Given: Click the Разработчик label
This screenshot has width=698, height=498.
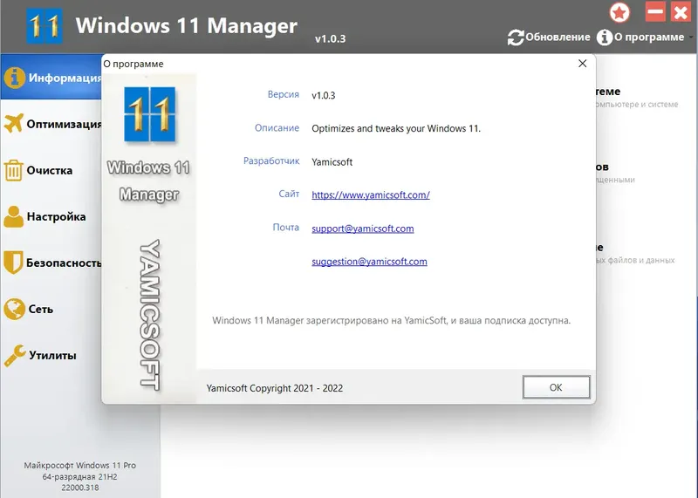Looking at the screenshot, I should click(271, 160).
